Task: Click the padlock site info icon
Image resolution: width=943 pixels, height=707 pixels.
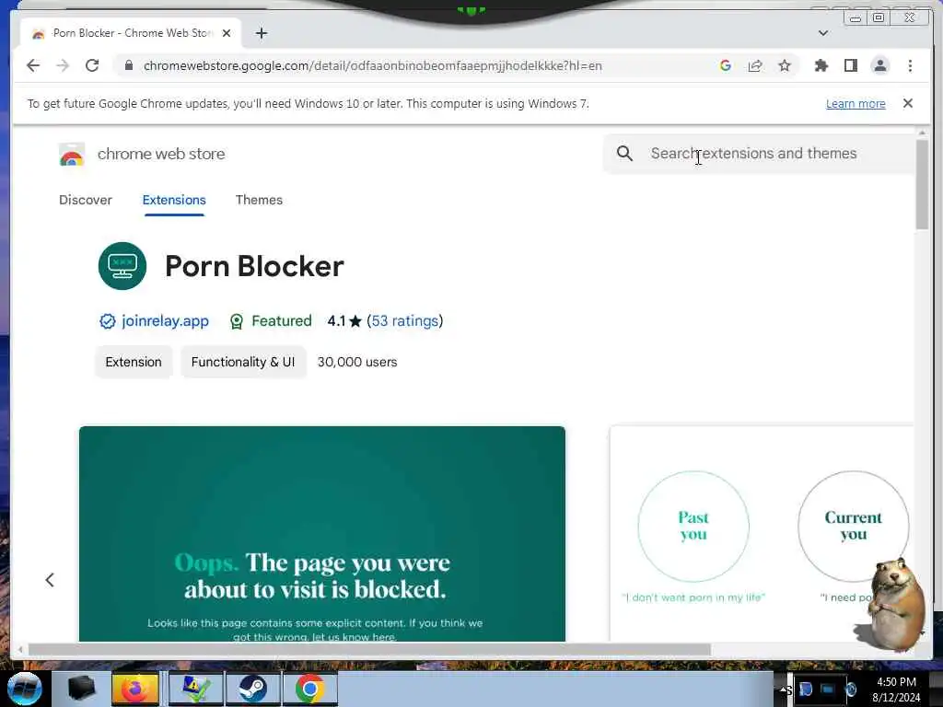Action: tap(129, 65)
